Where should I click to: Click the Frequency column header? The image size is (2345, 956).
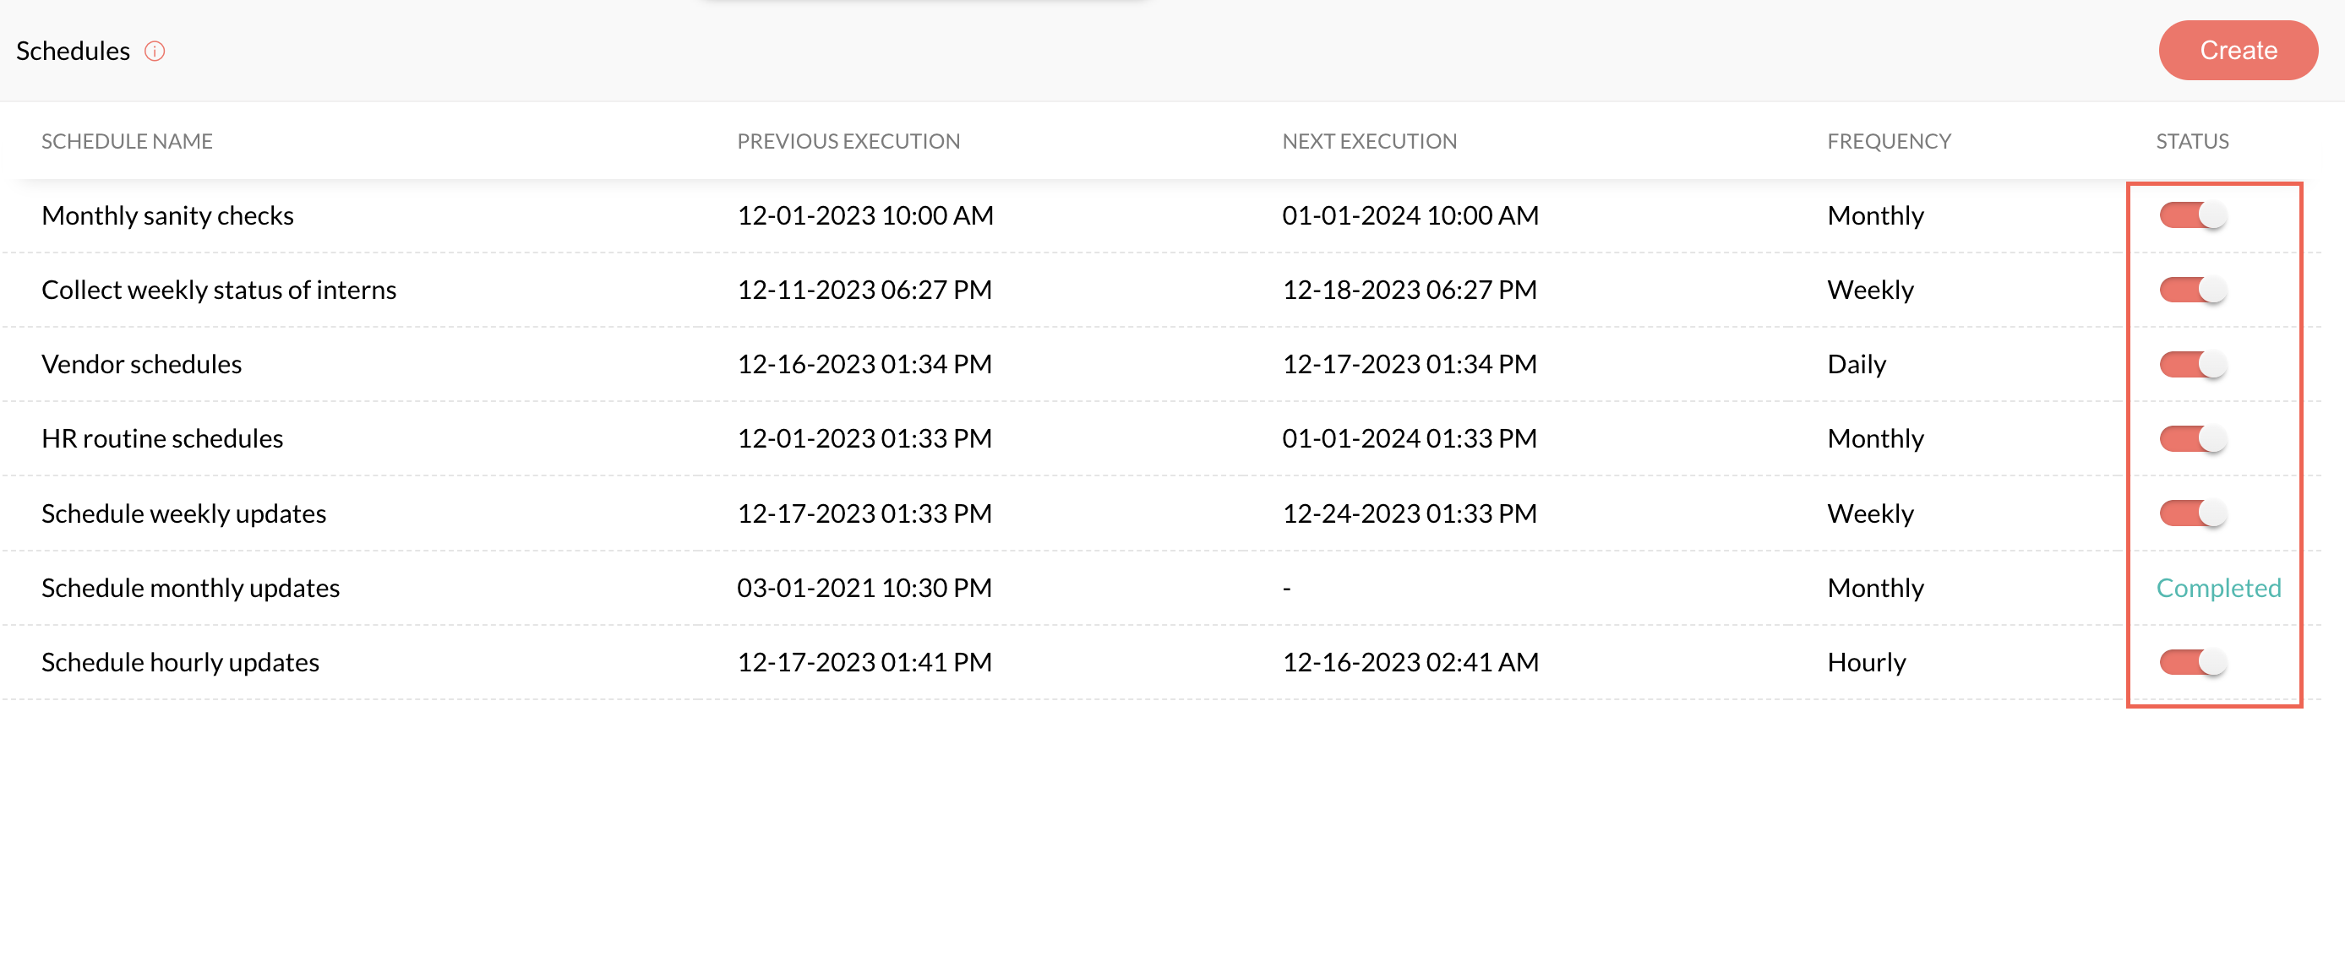(1888, 141)
